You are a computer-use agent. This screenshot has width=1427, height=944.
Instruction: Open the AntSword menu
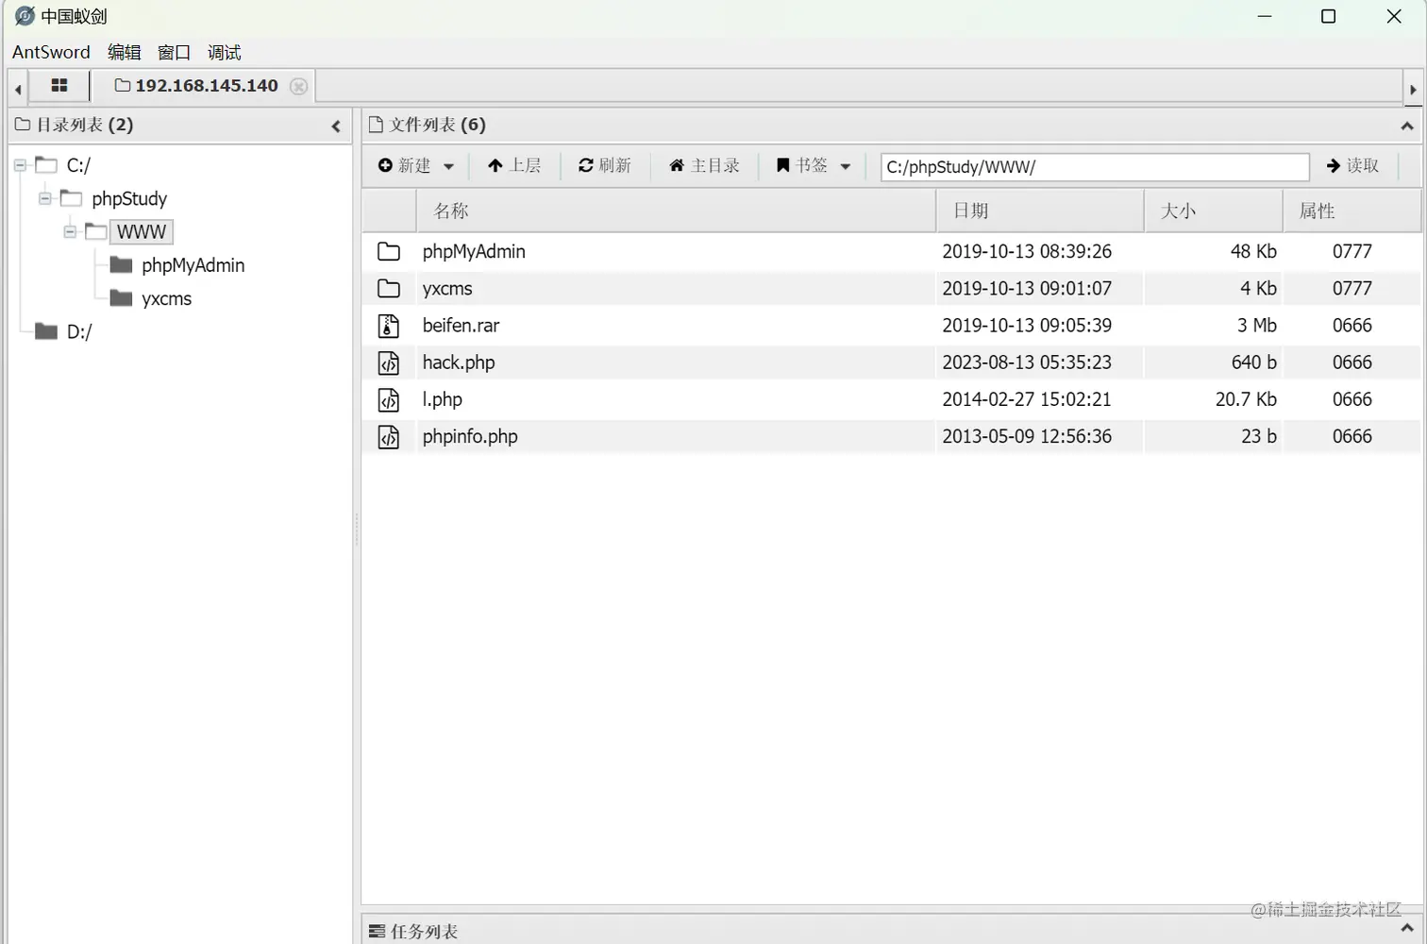51,52
